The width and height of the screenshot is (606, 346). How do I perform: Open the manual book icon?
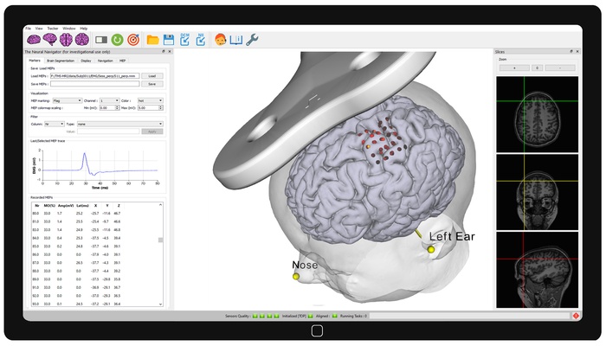[235, 40]
